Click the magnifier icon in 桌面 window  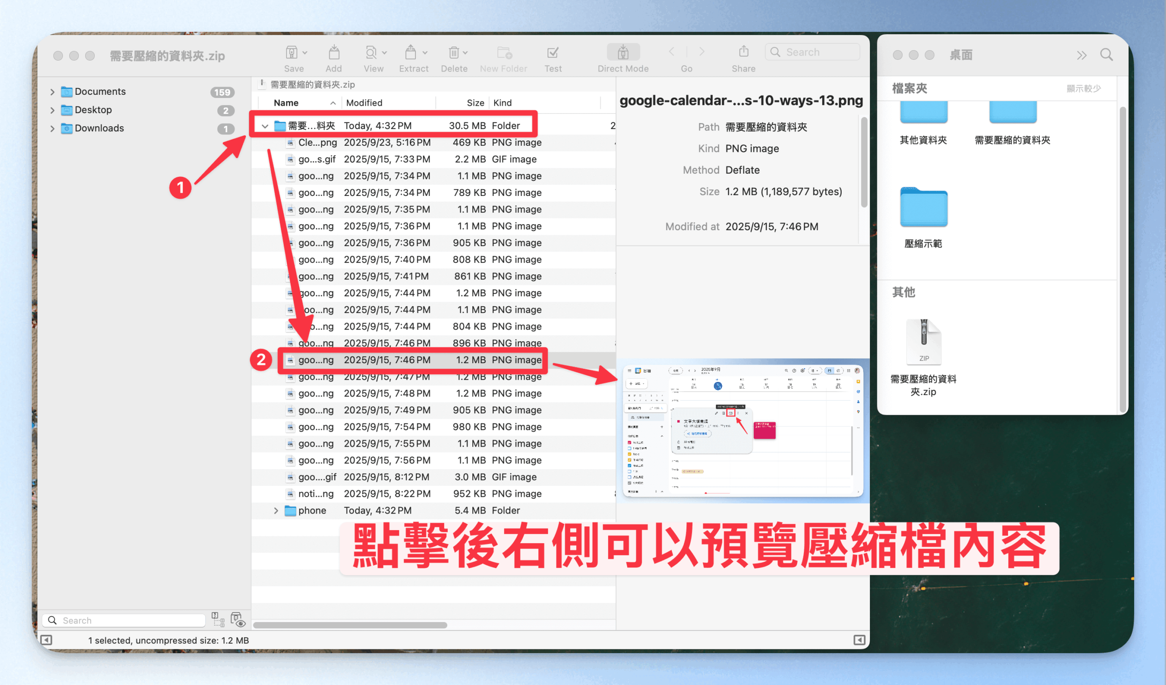tap(1106, 55)
